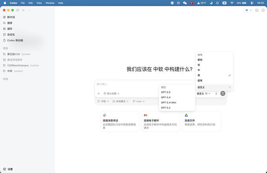
Task: Open project 服龙风电软件
Action: tap(13, 60)
